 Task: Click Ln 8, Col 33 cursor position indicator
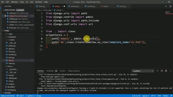[136, 96]
